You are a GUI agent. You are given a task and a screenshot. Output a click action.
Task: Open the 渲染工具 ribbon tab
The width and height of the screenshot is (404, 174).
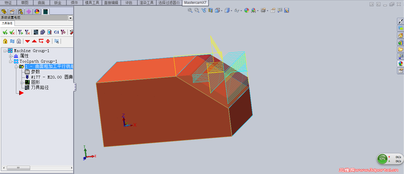pos(147,3)
